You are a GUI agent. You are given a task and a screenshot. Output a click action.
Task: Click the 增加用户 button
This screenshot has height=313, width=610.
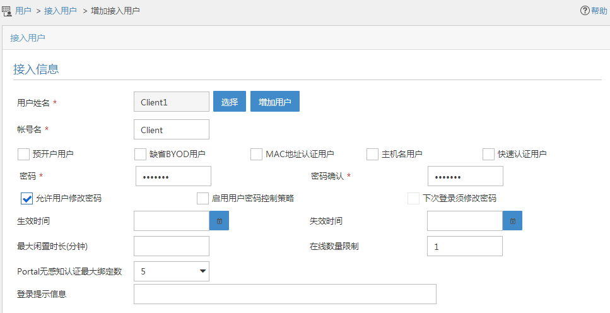pyautogui.click(x=274, y=102)
